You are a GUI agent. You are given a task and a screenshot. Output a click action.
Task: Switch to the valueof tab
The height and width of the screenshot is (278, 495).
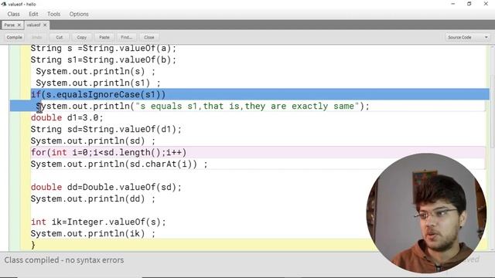point(33,25)
